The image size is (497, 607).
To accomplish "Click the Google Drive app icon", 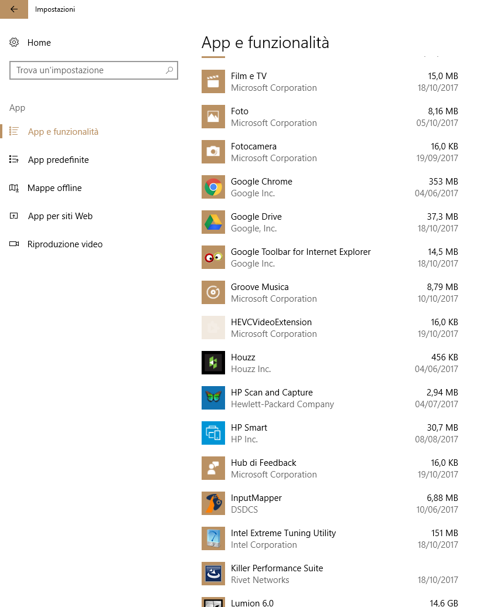I will point(213,222).
